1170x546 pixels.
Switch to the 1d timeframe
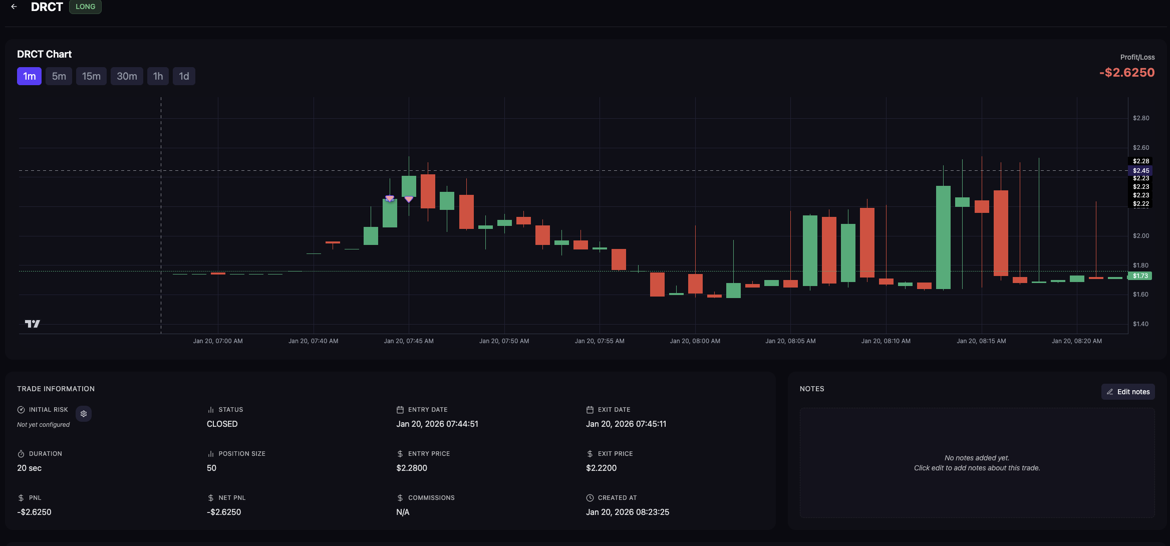[x=184, y=76]
